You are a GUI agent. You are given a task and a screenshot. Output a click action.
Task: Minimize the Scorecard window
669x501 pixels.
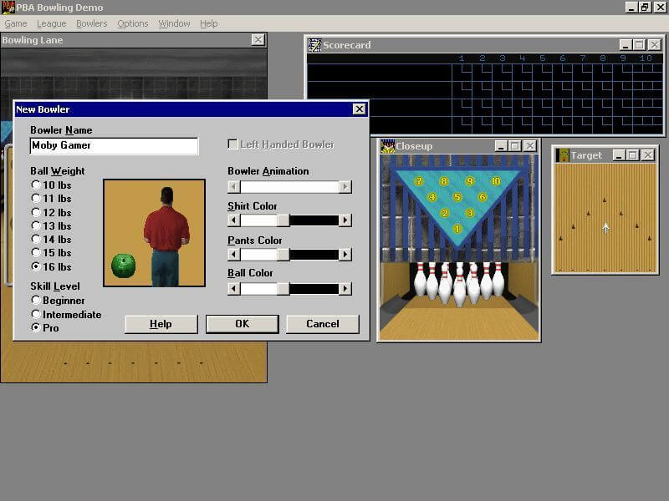(625, 45)
